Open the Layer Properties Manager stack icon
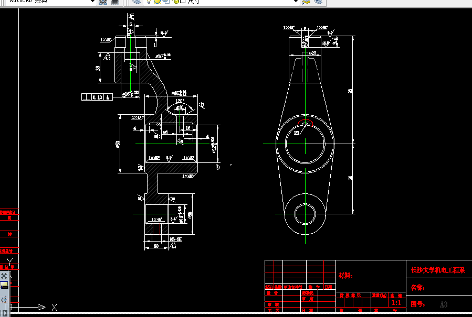472x317 pixels. tap(137, 2)
